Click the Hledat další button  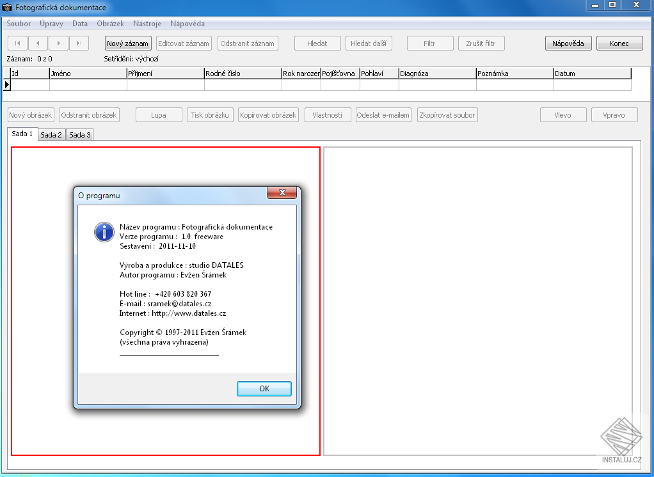click(x=369, y=43)
